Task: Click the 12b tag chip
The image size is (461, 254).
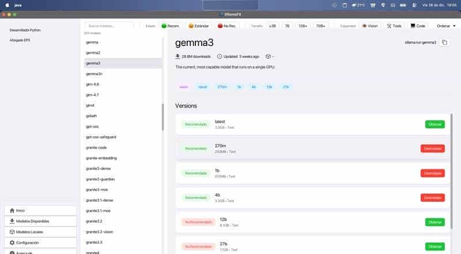Action: (269, 87)
